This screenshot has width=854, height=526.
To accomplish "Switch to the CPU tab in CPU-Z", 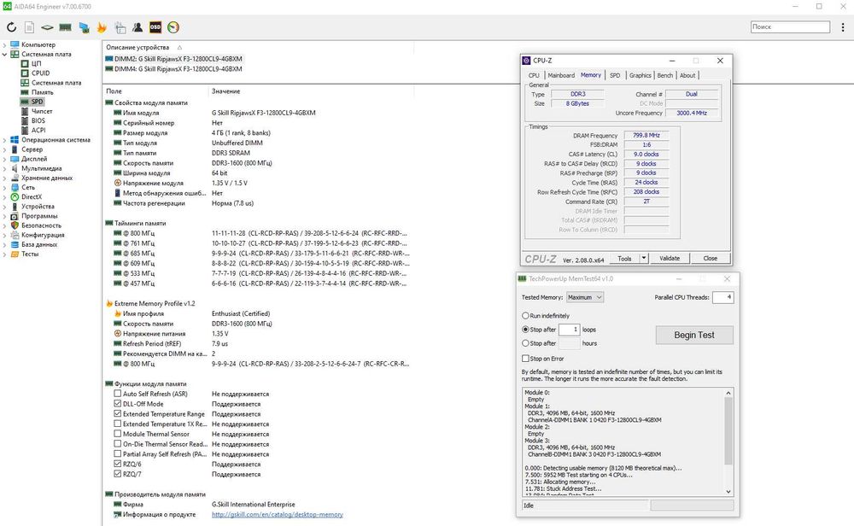I will pyautogui.click(x=534, y=75).
